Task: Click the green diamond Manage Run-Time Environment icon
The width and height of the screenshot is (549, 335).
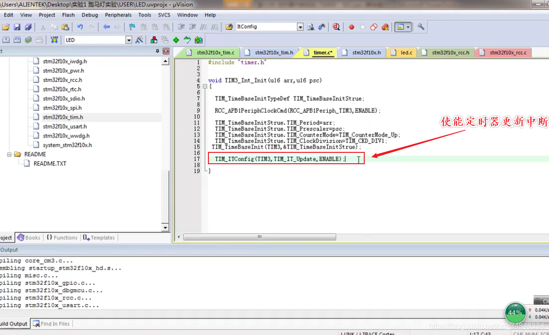Action: coord(176,40)
